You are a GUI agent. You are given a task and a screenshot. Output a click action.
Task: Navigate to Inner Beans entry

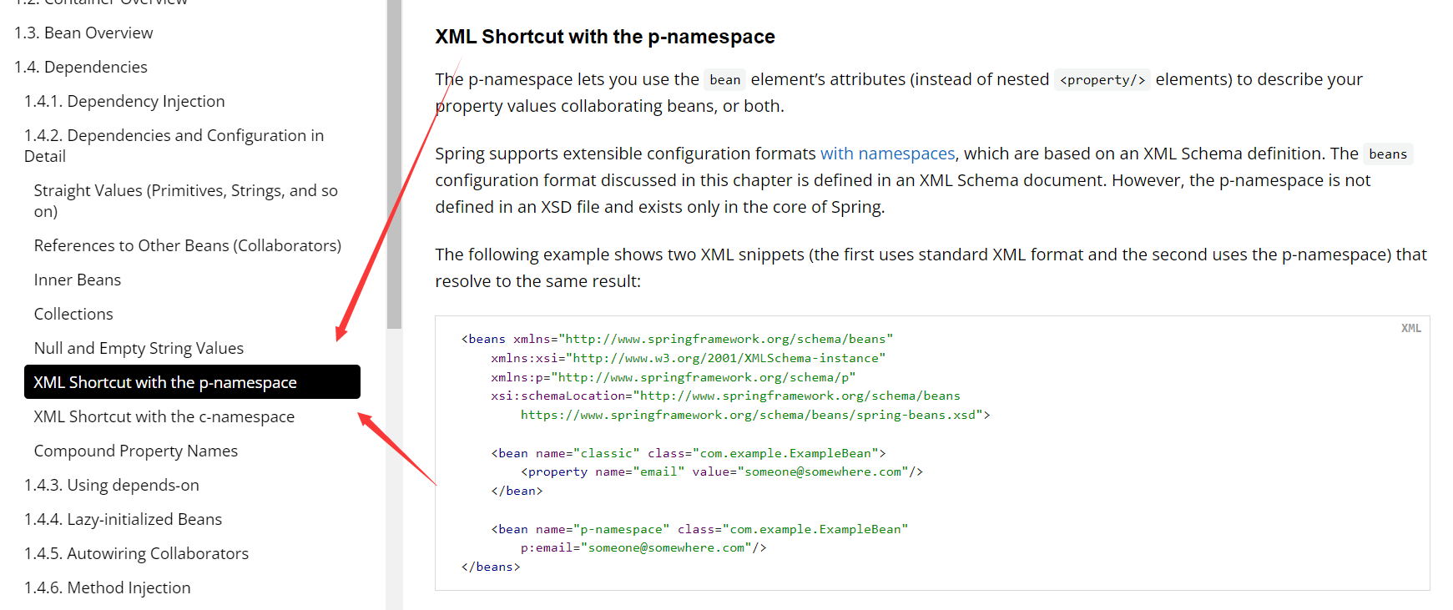[78, 280]
